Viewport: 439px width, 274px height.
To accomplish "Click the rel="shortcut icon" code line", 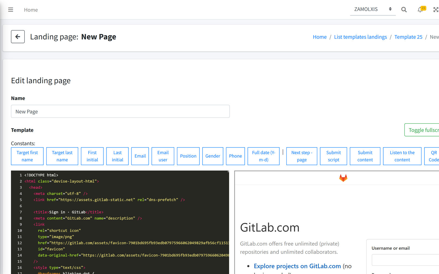I will click(59, 231).
